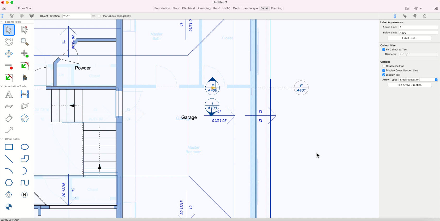The image size is (440, 221).
Task: Select the arrow selection tool
Action: tap(9, 30)
